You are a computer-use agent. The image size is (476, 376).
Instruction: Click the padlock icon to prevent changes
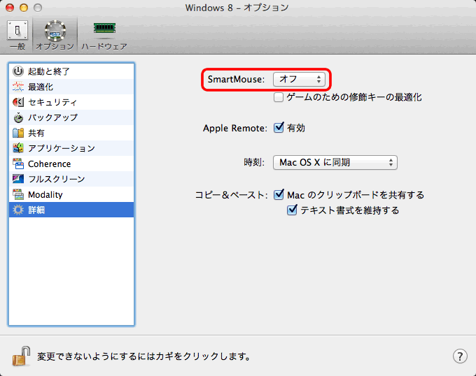pos(21,356)
